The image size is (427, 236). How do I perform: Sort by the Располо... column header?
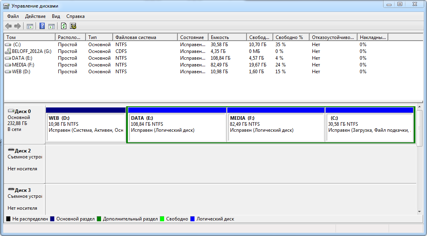coord(70,37)
